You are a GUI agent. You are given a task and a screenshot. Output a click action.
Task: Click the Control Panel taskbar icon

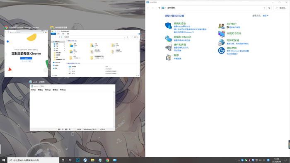coord(115,160)
